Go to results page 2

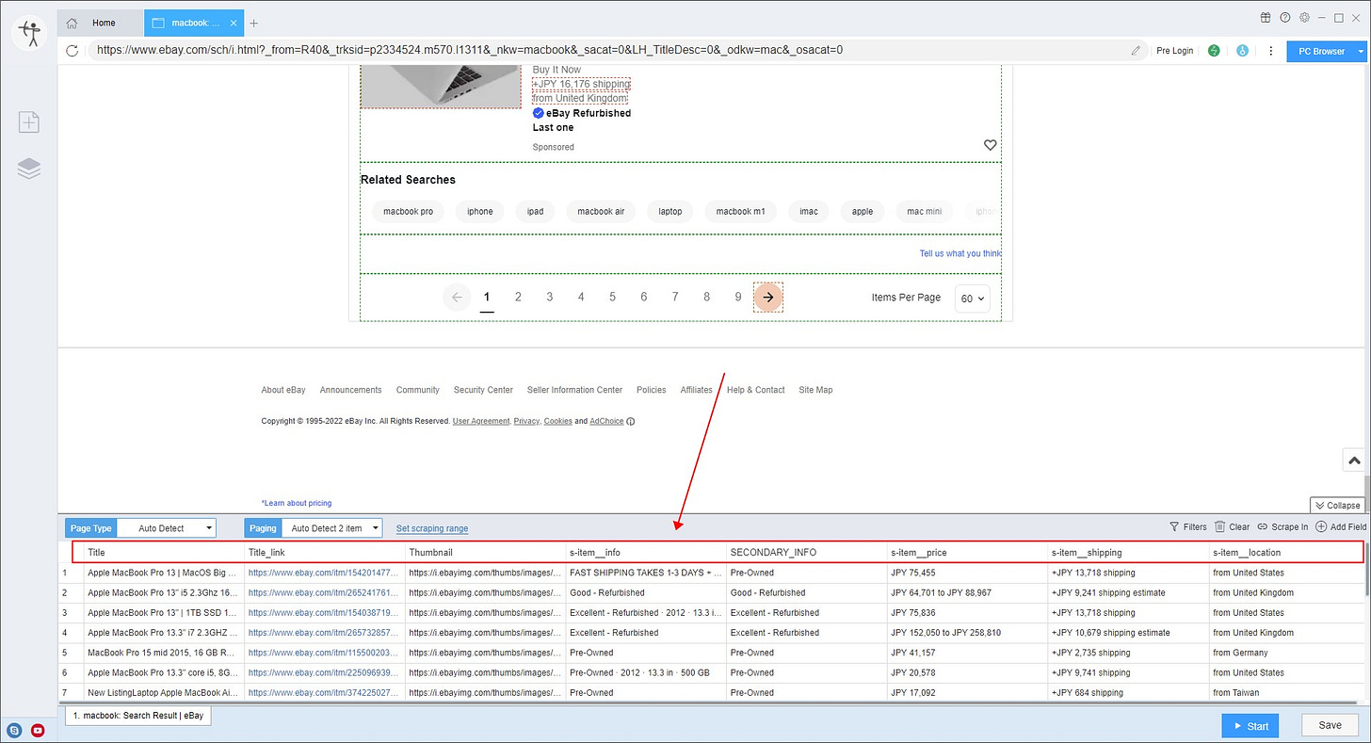click(x=518, y=297)
